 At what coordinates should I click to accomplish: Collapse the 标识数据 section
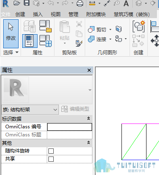click(88, 118)
